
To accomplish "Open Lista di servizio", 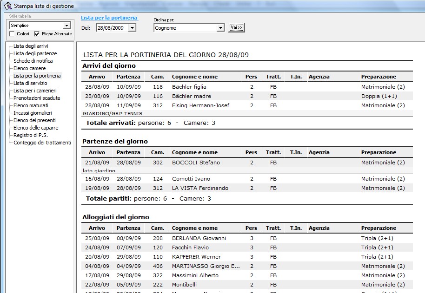I will pyautogui.click(x=30, y=83).
